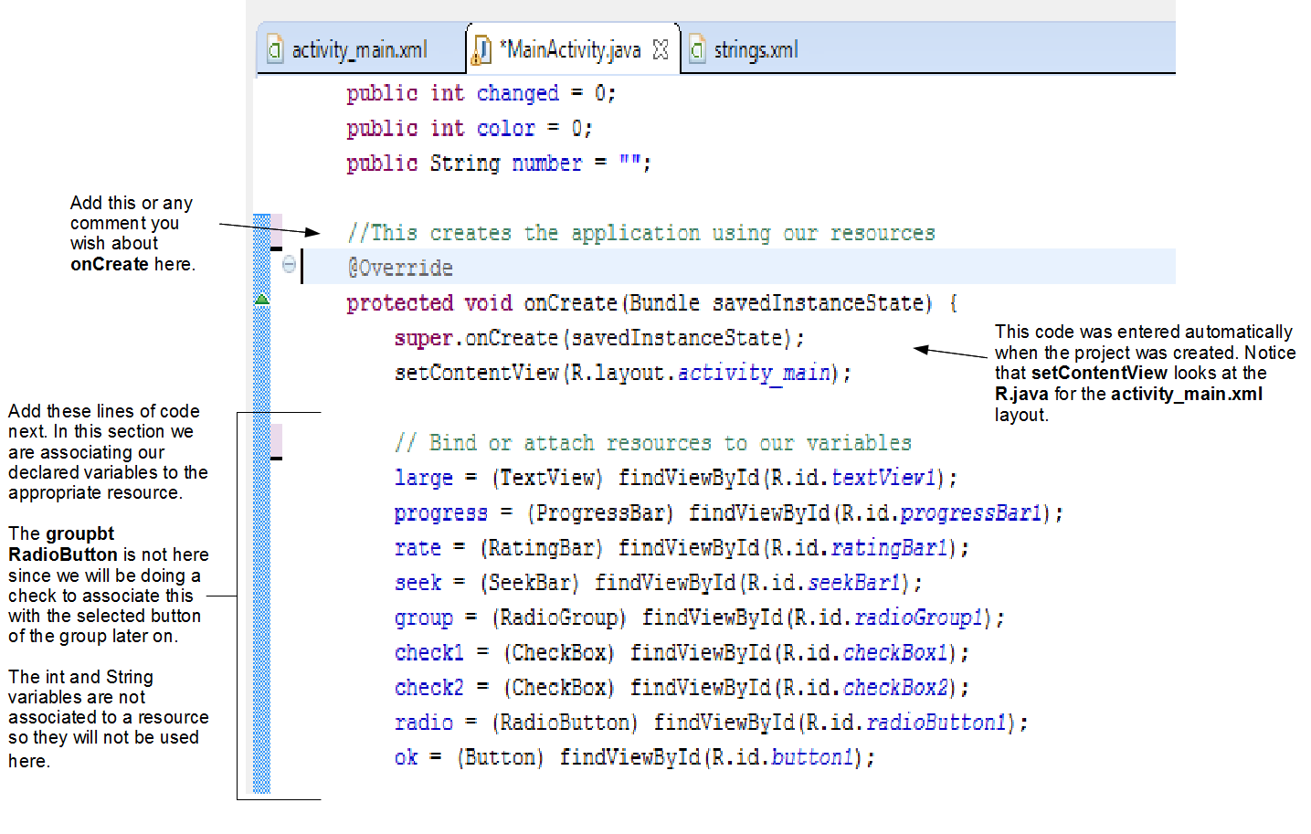This screenshot has height=834, width=1311.
Task: Click the '//This creates the application' comment
Action: click(641, 233)
